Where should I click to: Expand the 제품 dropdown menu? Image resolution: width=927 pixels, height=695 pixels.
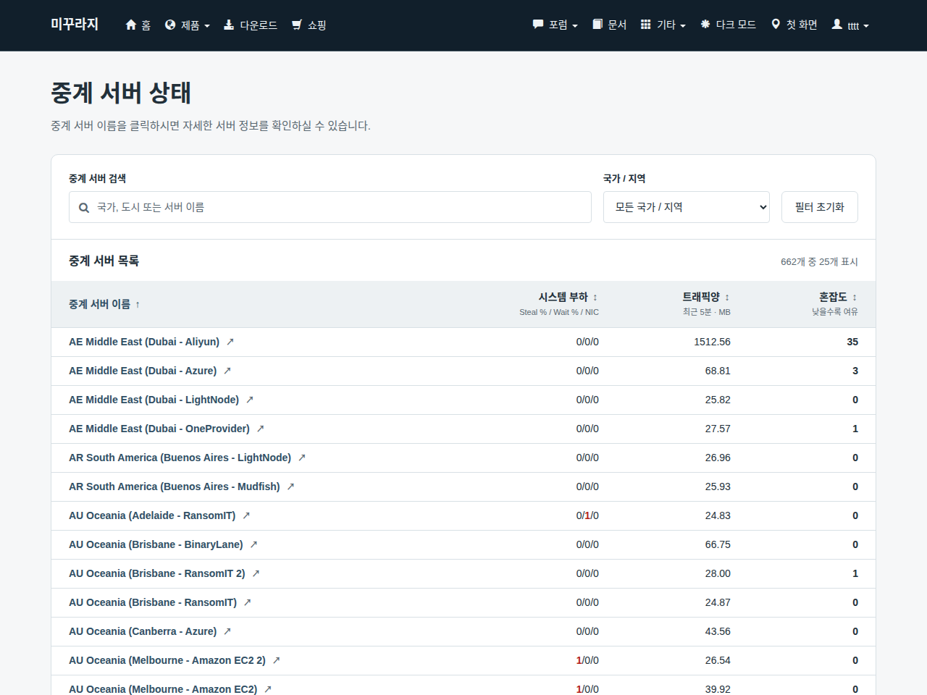pyautogui.click(x=188, y=25)
